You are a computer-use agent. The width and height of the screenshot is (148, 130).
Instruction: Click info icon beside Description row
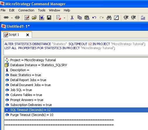[x=7, y=70]
